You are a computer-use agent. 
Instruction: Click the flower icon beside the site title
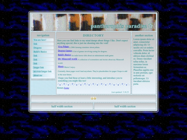point(151,26)
